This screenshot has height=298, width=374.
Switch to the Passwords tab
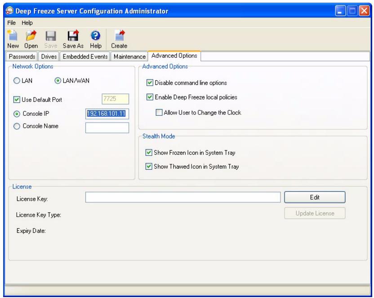(22, 57)
